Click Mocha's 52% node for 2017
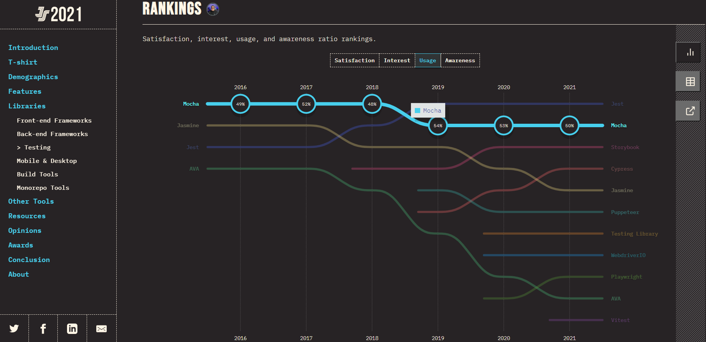This screenshot has height=342, width=706. point(306,104)
